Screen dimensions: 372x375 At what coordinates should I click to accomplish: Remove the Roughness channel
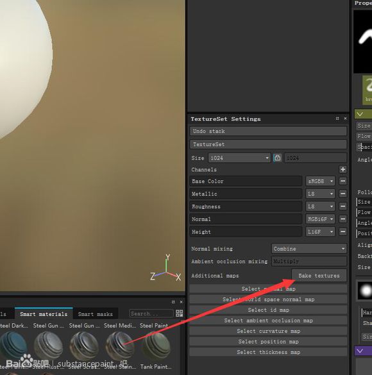coord(342,206)
